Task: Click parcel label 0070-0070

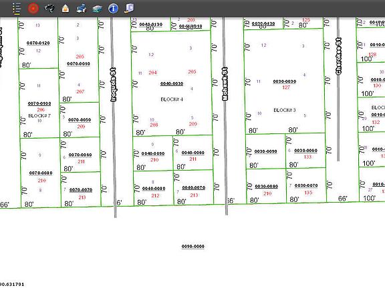Action: [81, 190]
